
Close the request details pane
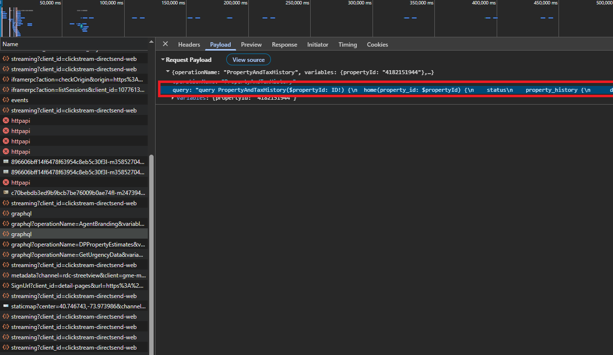point(165,44)
